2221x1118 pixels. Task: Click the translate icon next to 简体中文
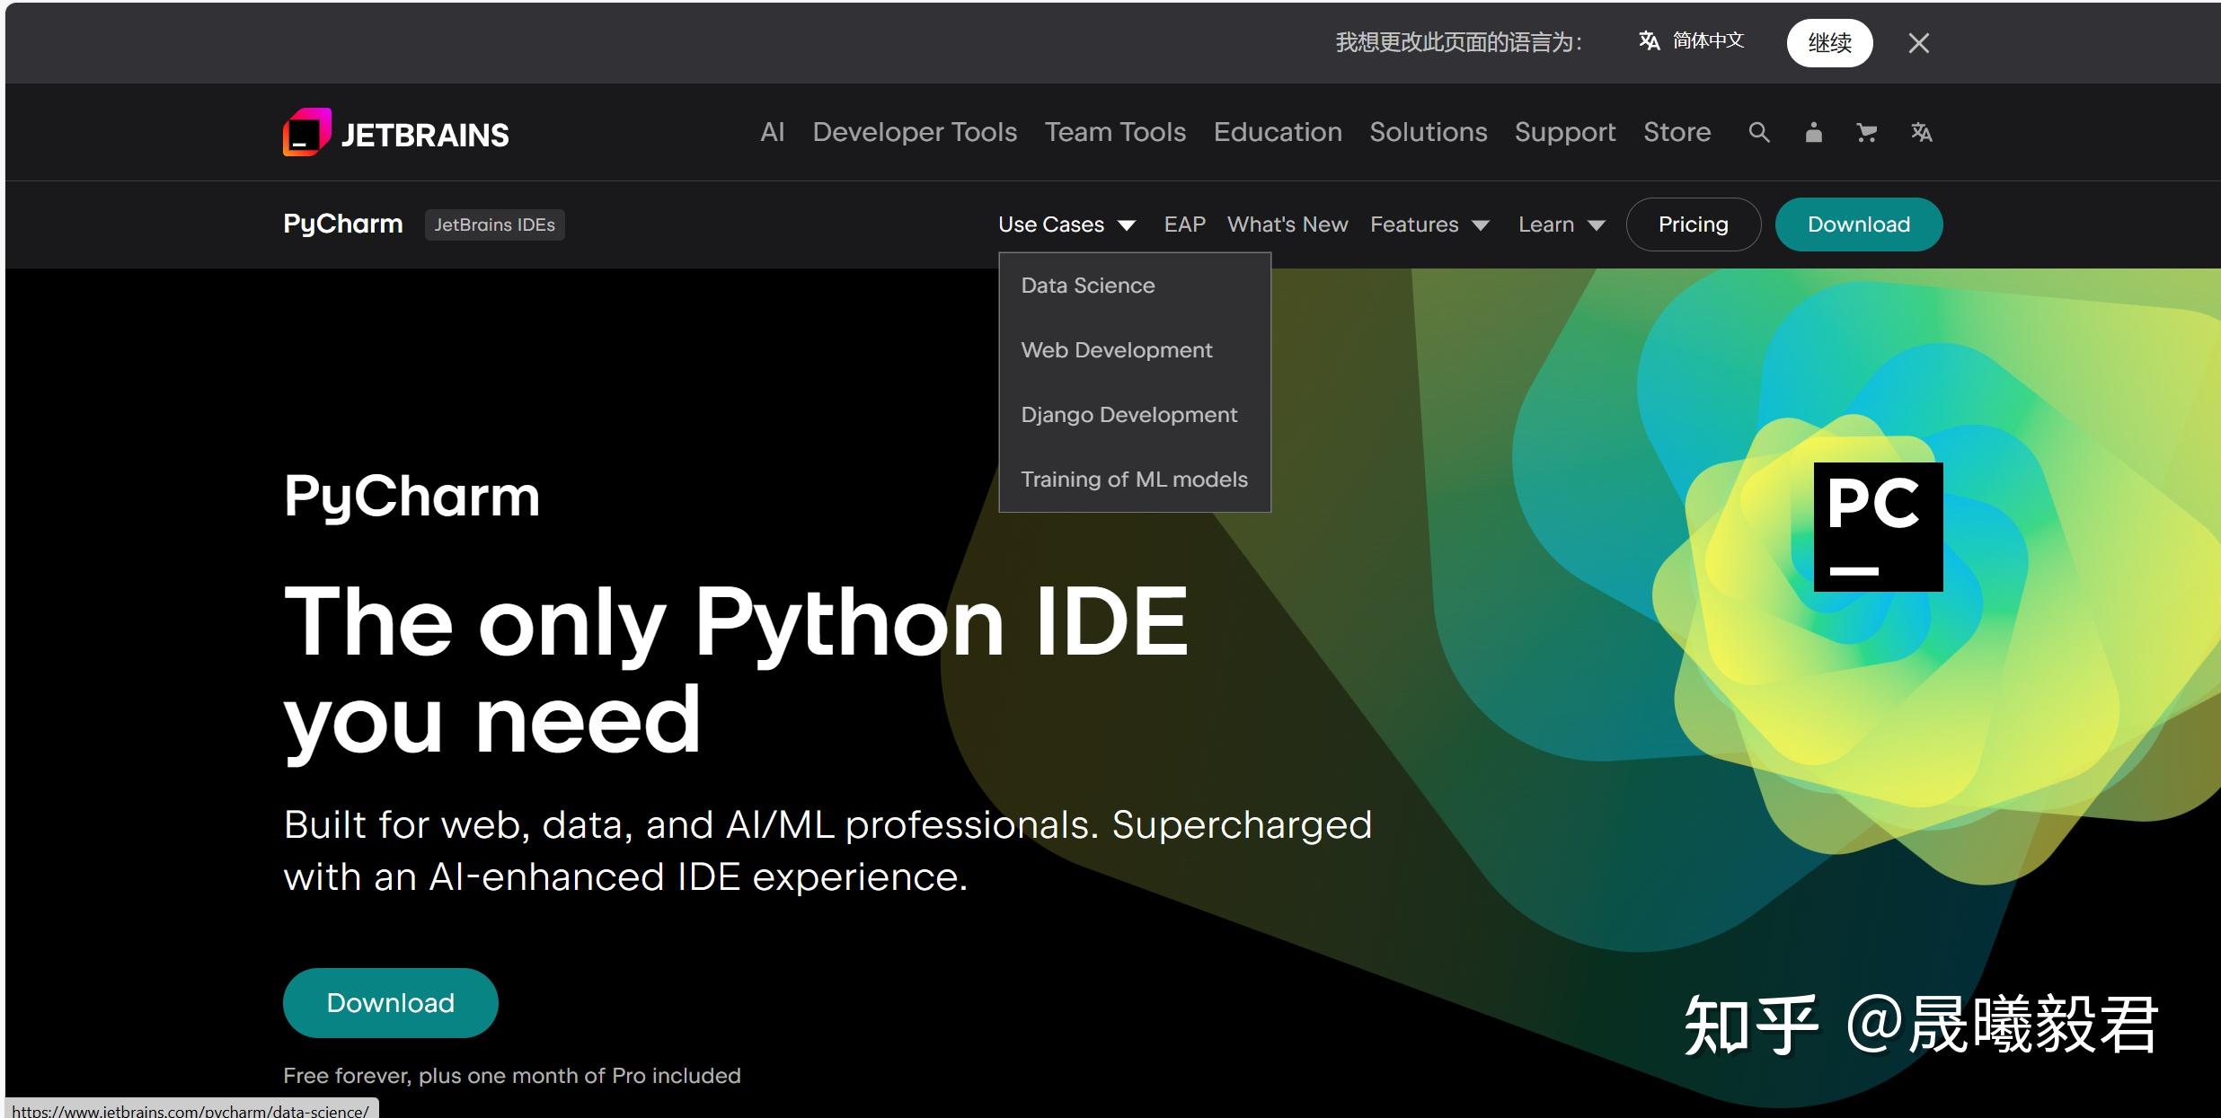pyautogui.click(x=1650, y=41)
